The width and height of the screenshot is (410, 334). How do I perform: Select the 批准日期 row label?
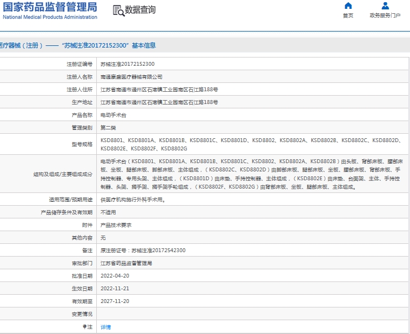coord(82,276)
